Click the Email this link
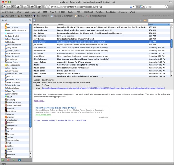This screenshot has height=165, width=174. 82,120
